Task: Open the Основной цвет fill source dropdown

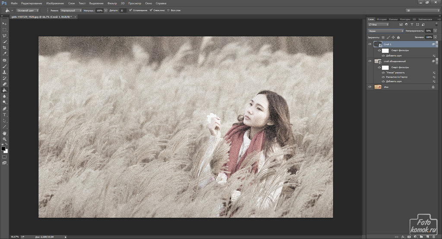Action: [27, 10]
